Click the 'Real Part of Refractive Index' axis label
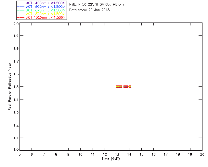The height and width of the screenshot is (167, 208). tap(9, 86)
